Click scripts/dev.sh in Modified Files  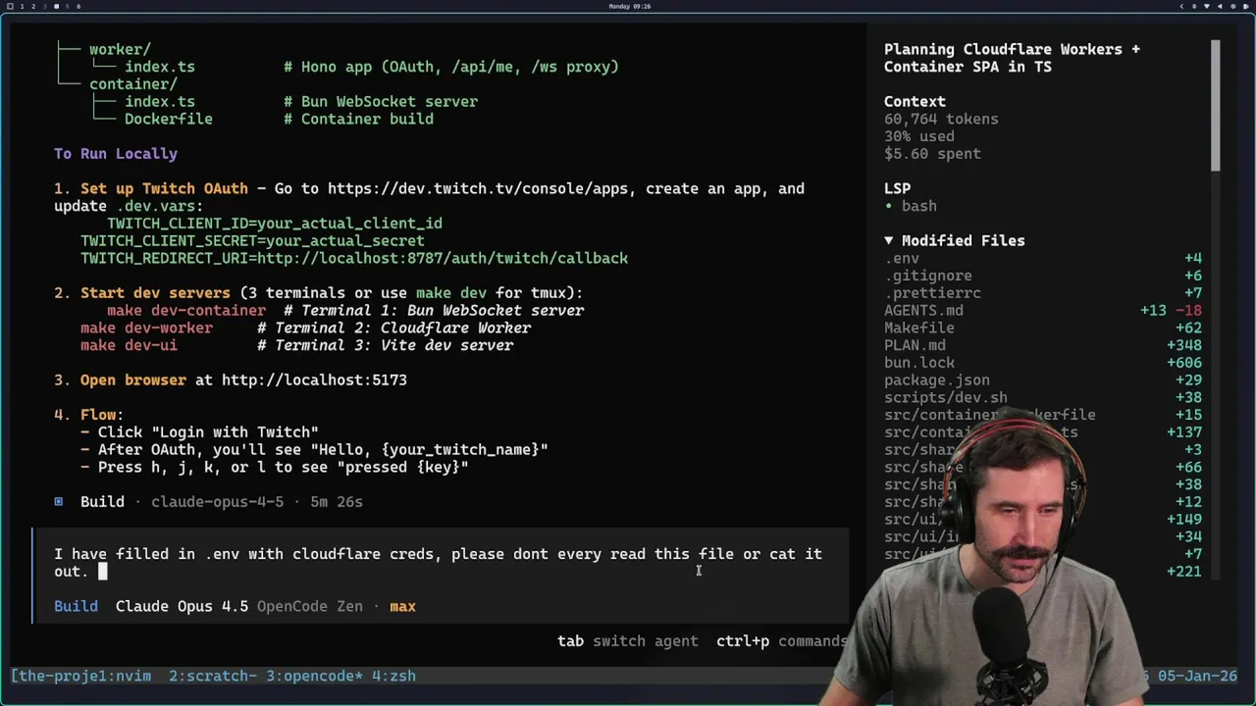point(945,397)
